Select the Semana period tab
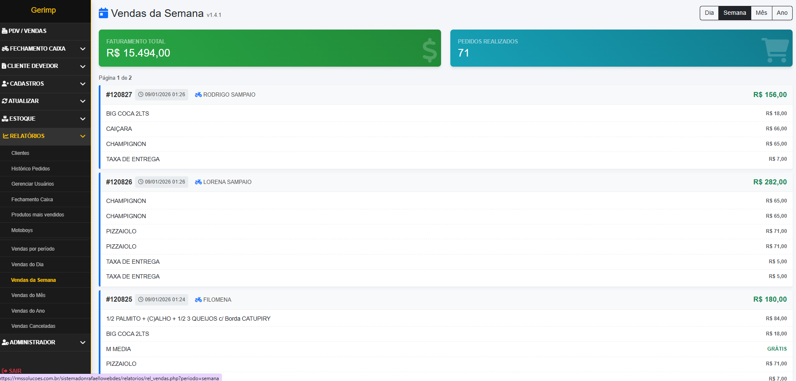This screenshot has width=796, height=381. click(734, 13)
